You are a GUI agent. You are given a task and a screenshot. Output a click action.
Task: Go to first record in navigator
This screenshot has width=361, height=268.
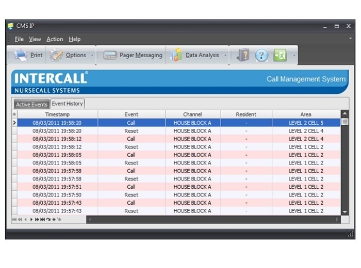click(14, 220)
